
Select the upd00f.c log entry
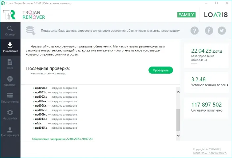click(55, 106)
